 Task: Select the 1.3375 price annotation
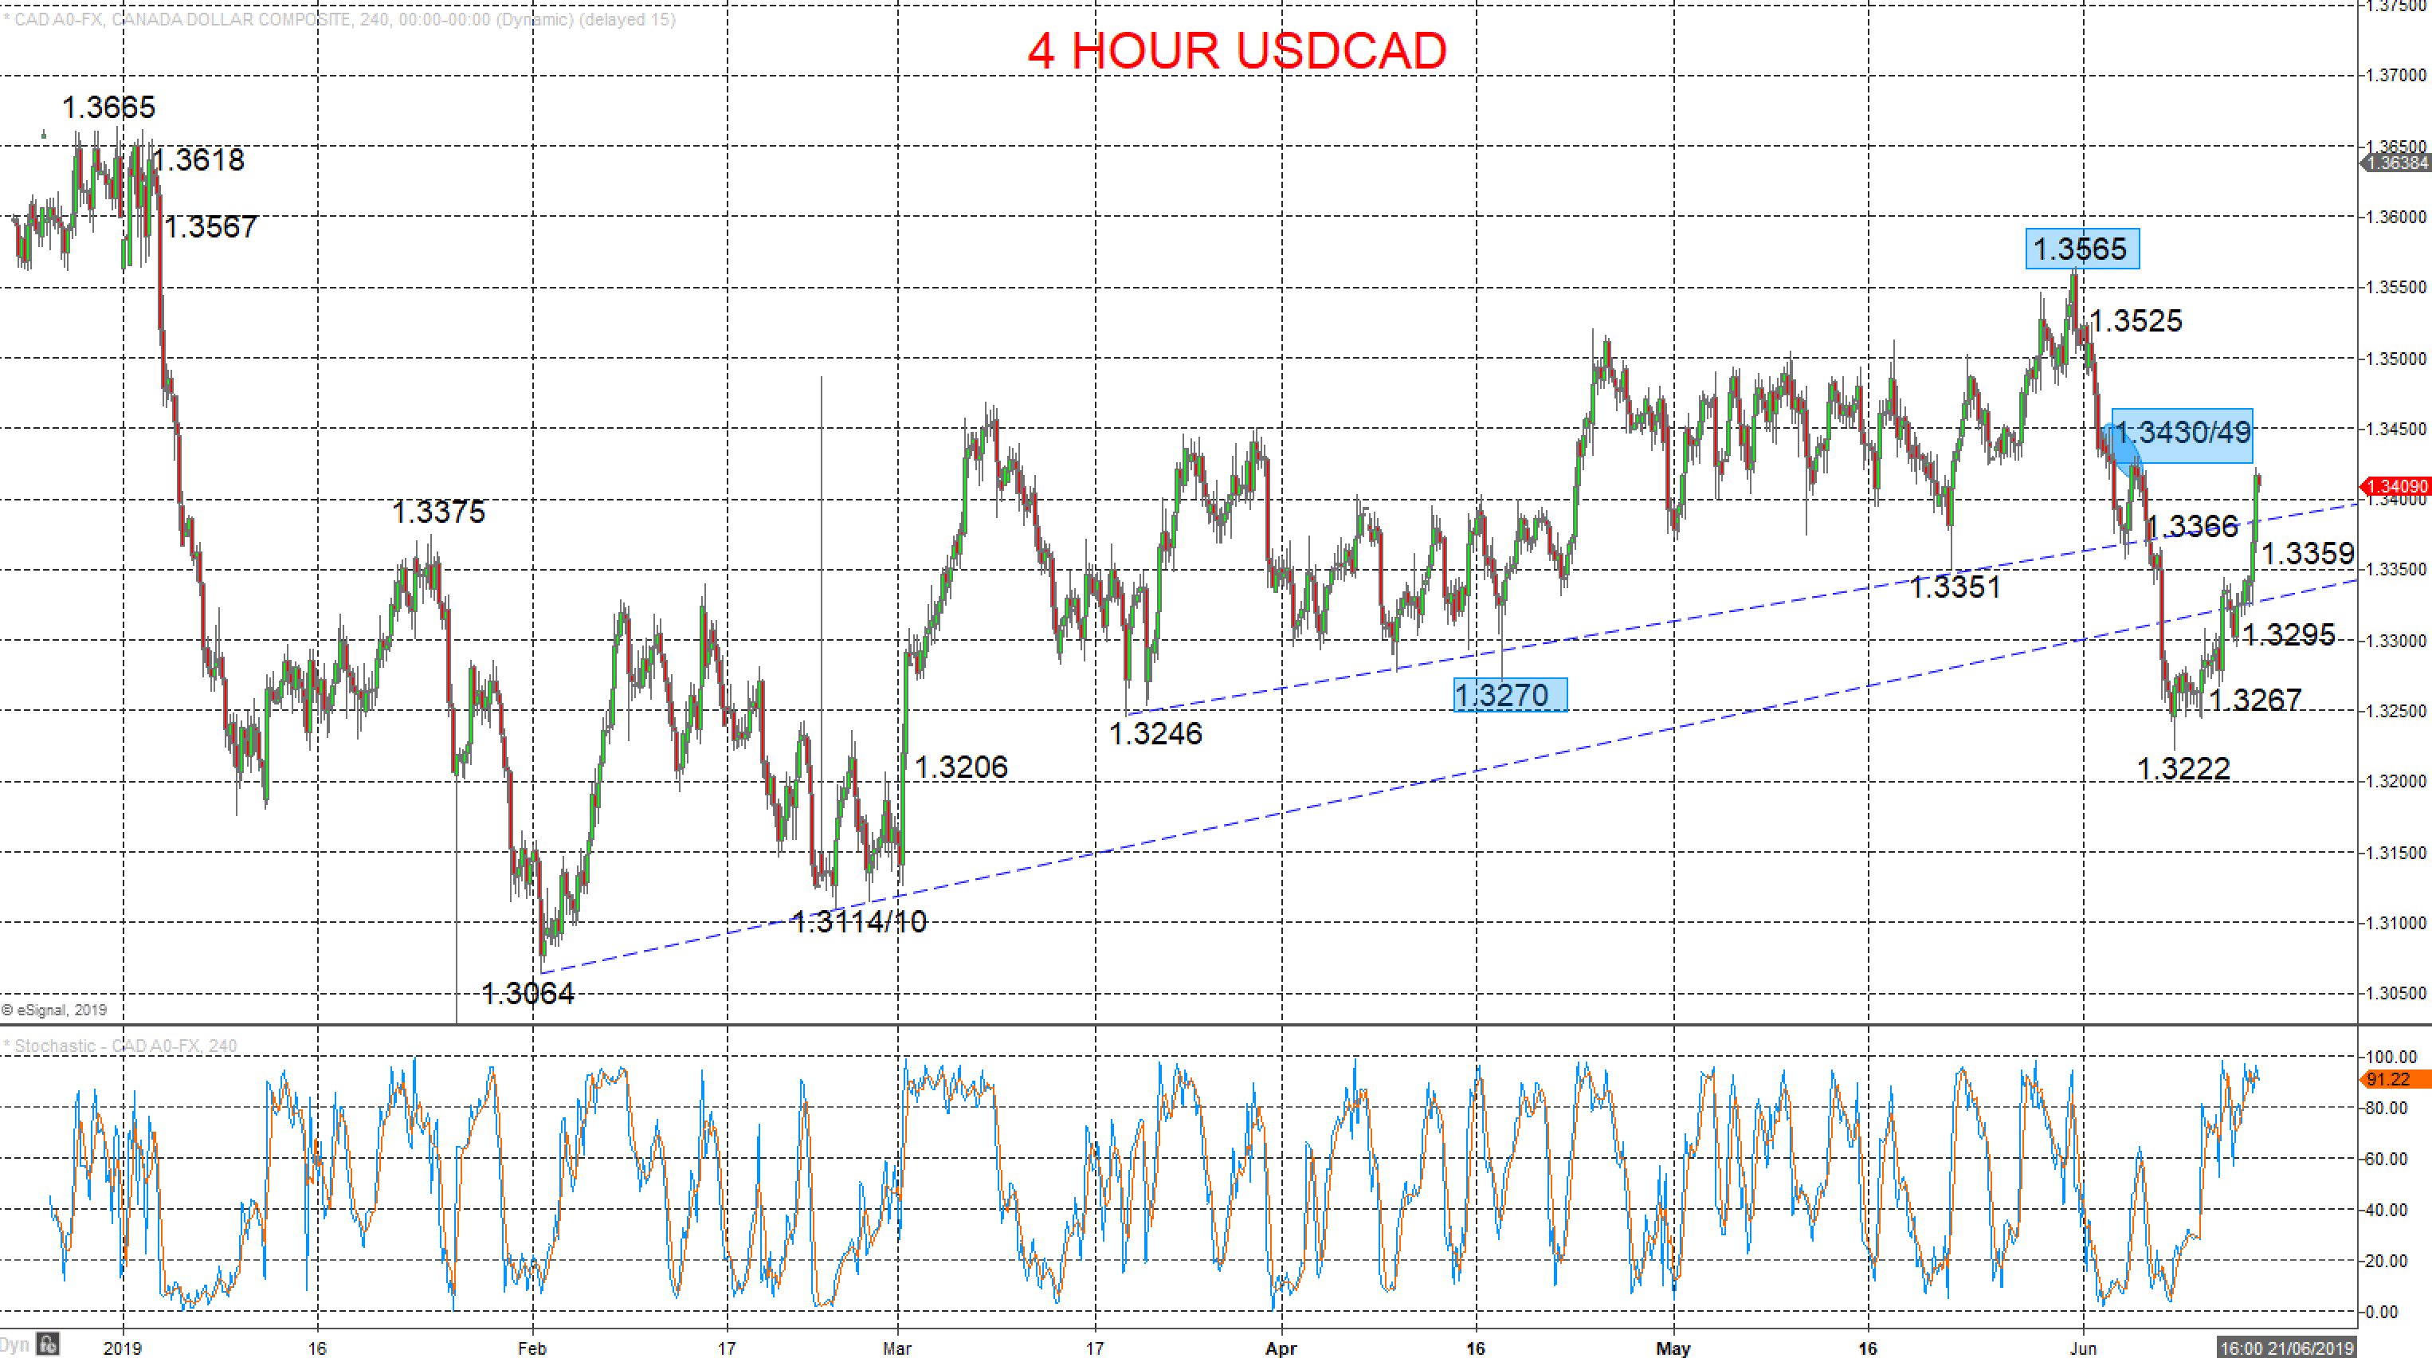tap(438, 512)
